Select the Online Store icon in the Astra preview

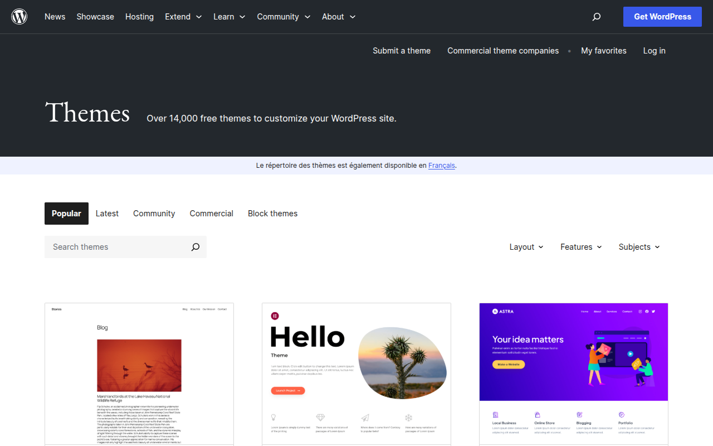tap(538, 415)
